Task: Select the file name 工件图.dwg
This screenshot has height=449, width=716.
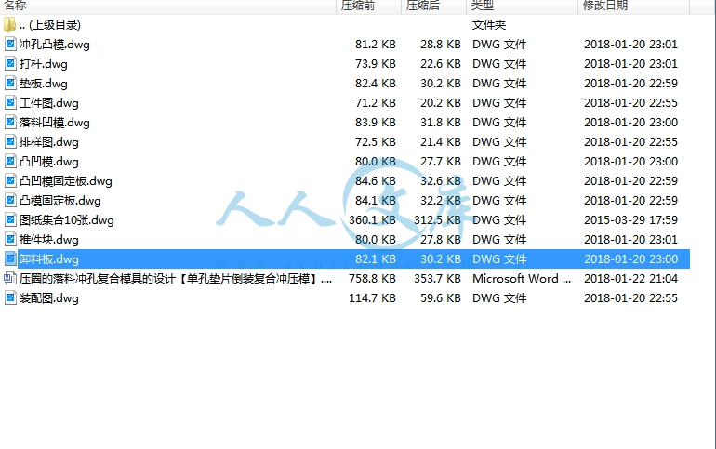Action: 49,103
